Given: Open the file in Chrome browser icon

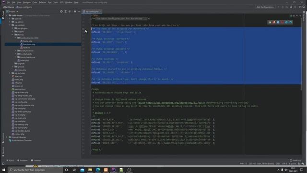Looking at the screenshot, I should 270,22.
